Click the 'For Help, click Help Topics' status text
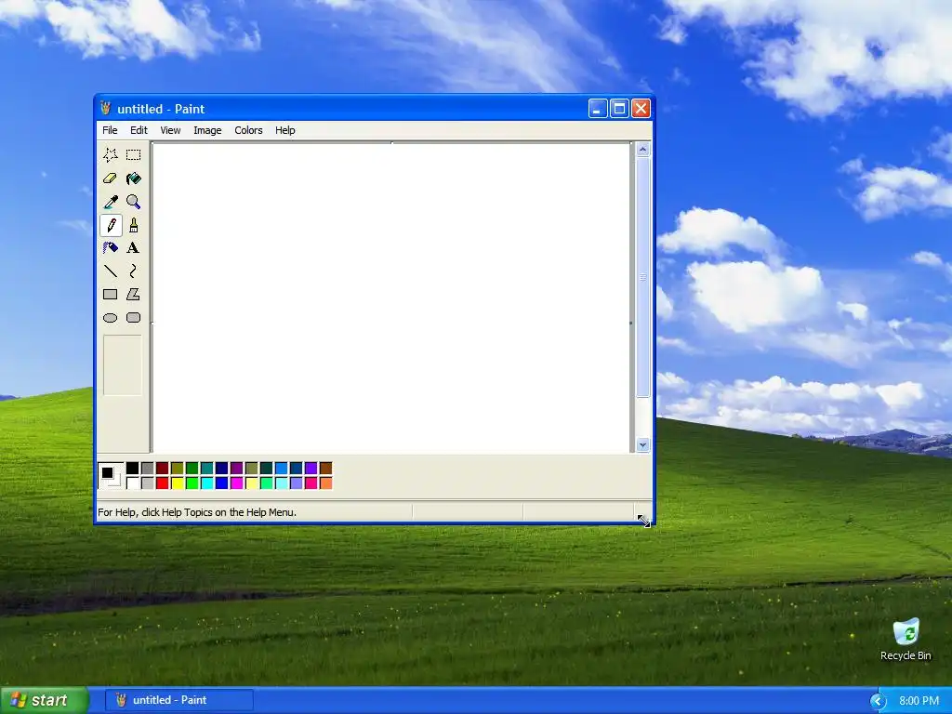The width and height of the screenshot is (952, 714). pos(197,512)
